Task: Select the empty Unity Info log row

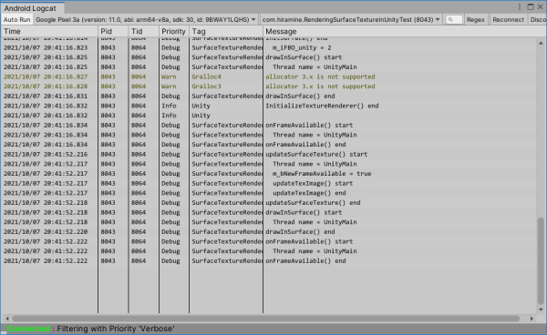Action: click(x=269, y=116)
